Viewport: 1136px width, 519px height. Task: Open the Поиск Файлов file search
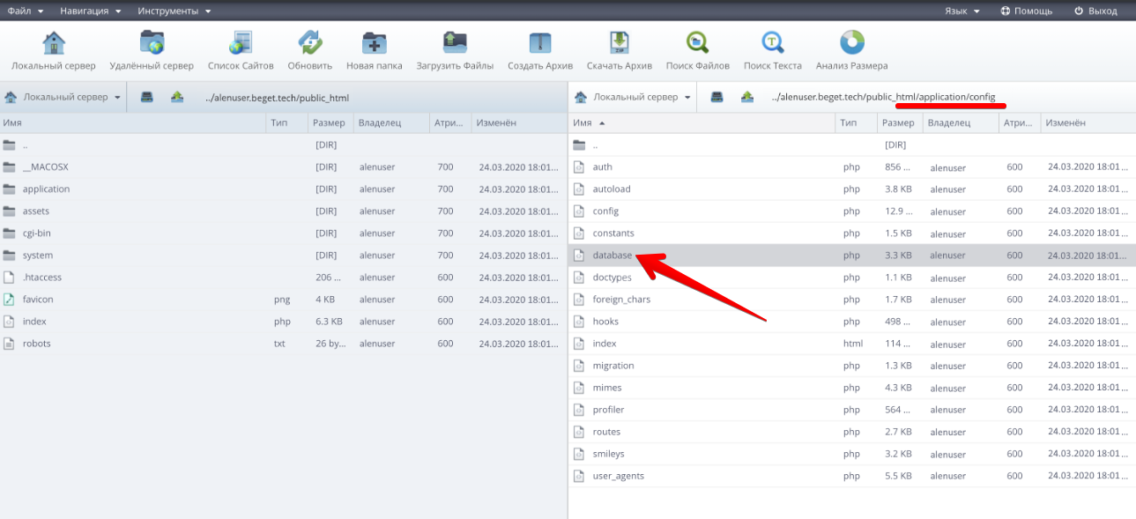[x=698, y=51]
